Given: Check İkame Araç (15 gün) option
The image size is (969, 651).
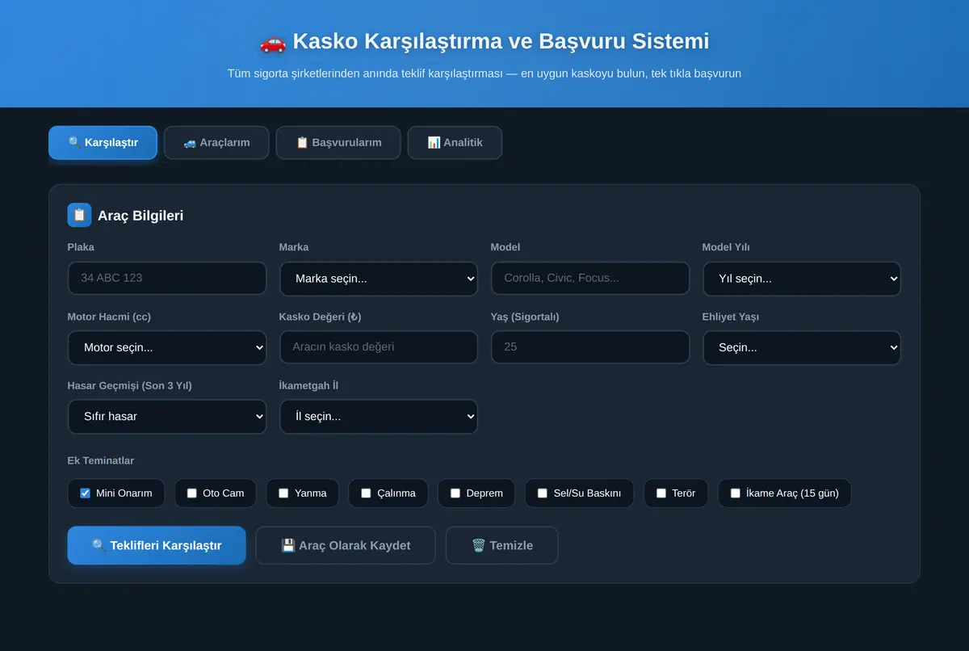Looking at the screenshot, I should click(x=735, y=493).
